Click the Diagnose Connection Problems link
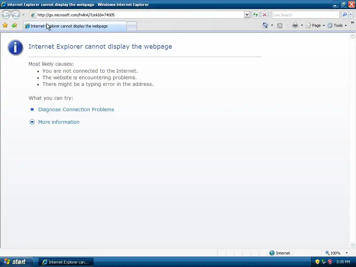The height and width of the screenshot is (267, 356). pos(76,110)
